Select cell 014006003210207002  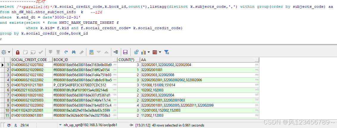pos(31,65)
